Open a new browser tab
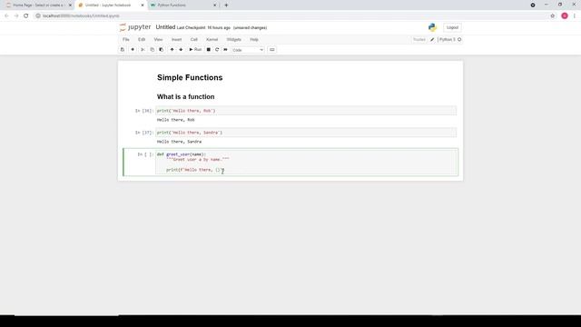The width and height of the screenshot is (581, 327). pos(226,5)
